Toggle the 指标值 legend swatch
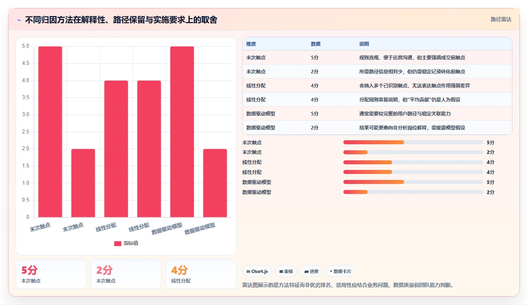Screen dimensions: 528x305 (118, 243)
